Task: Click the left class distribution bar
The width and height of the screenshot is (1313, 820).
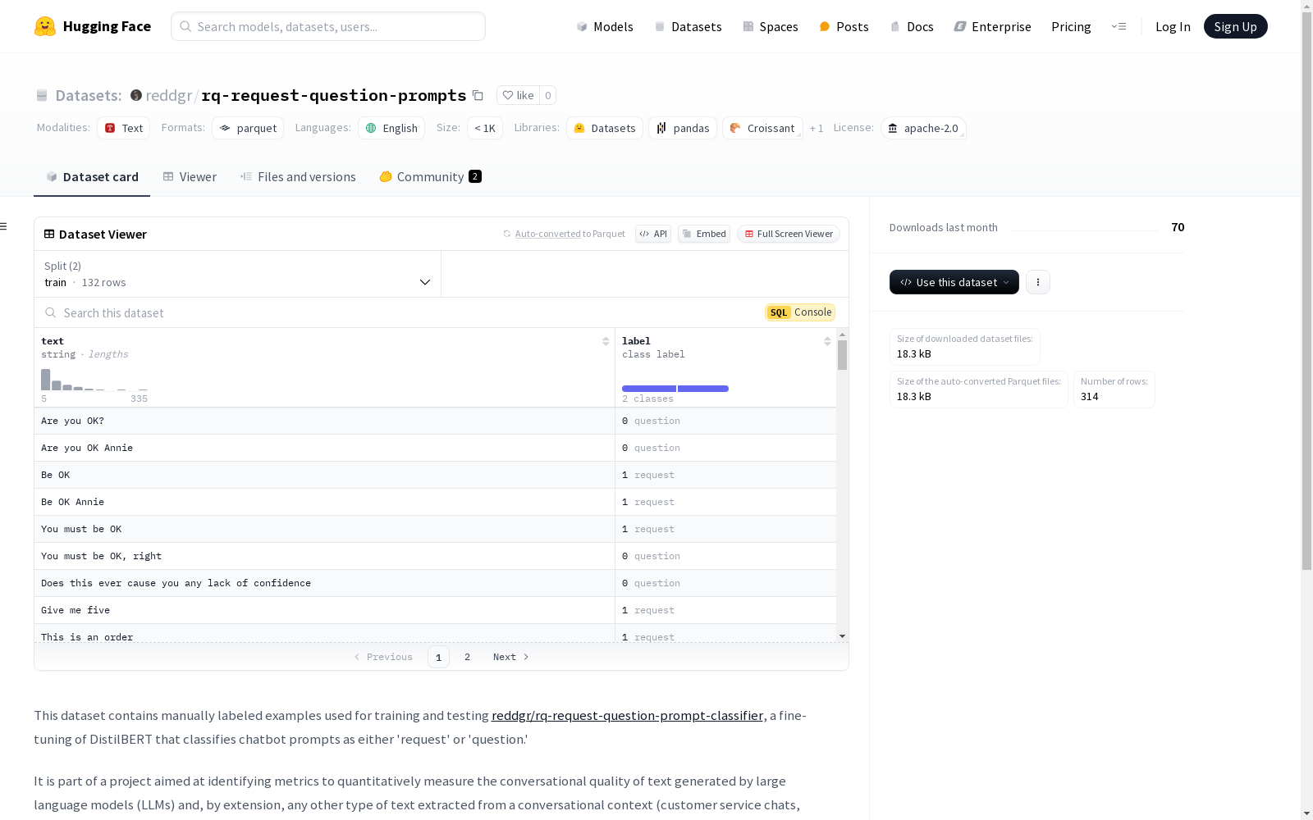Action: [649, 389]
